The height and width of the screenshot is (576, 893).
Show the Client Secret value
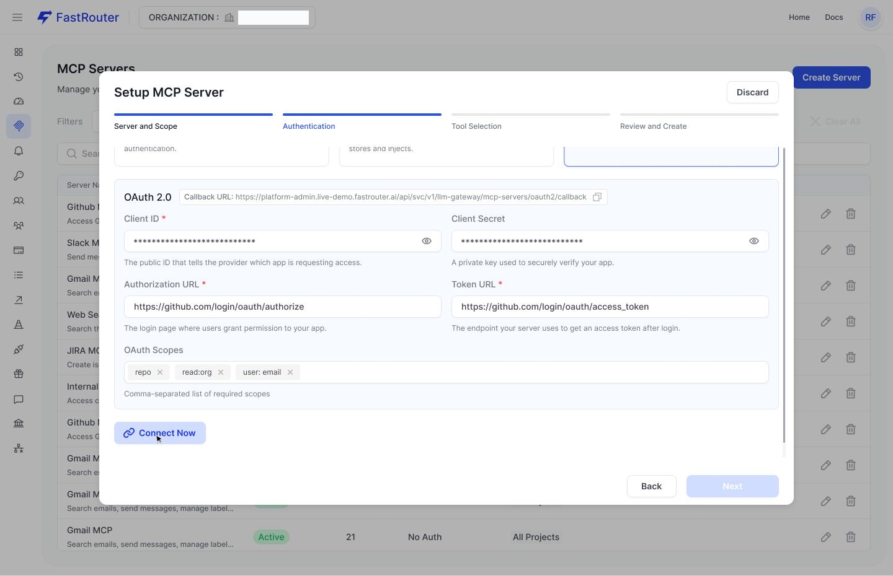click(753, 241)
